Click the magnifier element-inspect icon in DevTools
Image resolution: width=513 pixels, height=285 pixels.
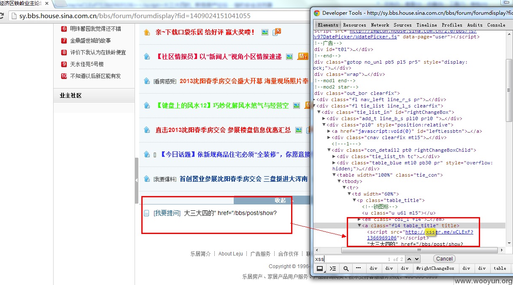pyautogui.click(x=346, y=268)
